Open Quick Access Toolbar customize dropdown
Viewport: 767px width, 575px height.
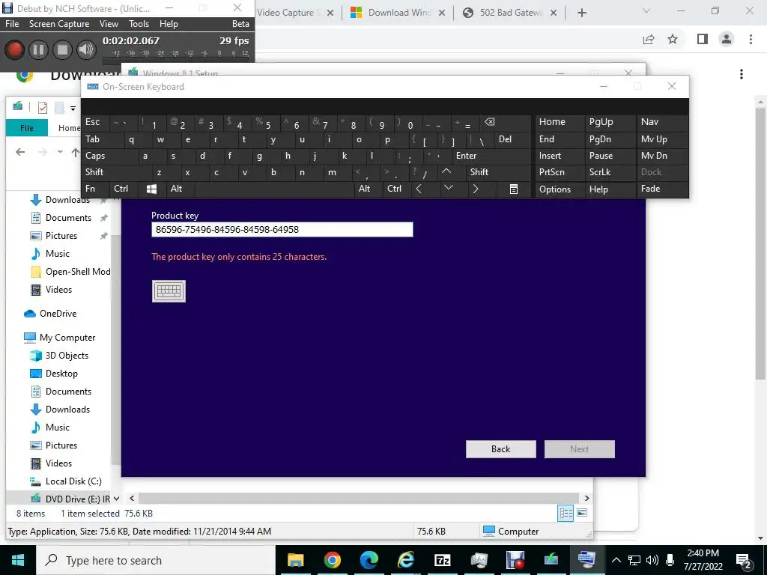pyautogui.click(x=73, y=108)
